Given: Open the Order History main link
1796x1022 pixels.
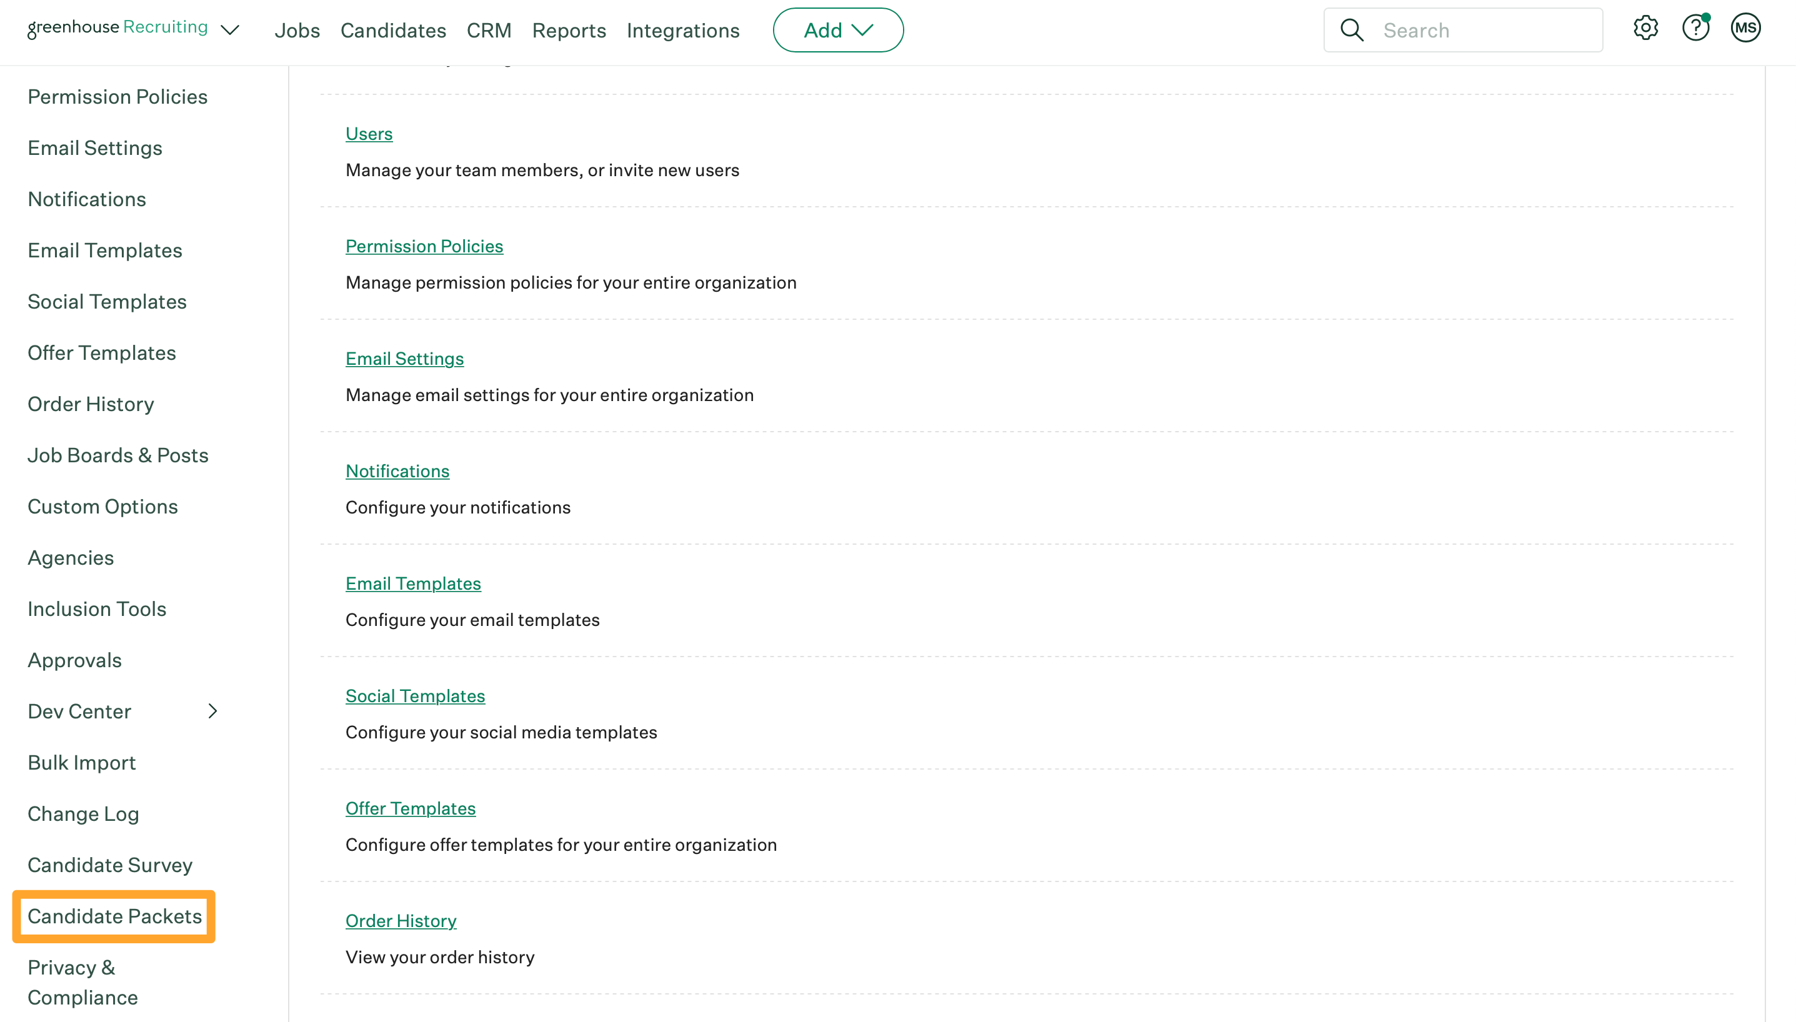Looking at the screenshot, I should click(400, 920).
